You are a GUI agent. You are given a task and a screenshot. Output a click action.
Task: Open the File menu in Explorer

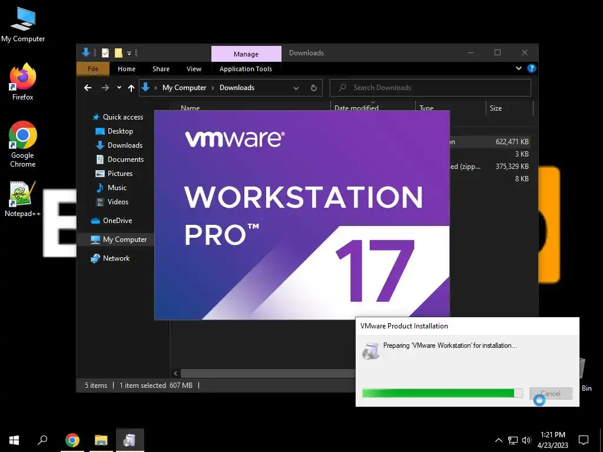pos(93,69)
